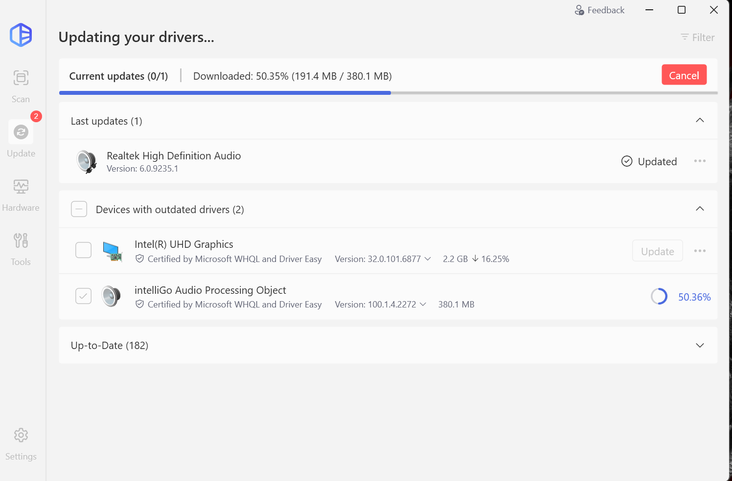Click the 380.1 MB size value
This screenshot has height=481, width=732.
(x=457, y=304)
